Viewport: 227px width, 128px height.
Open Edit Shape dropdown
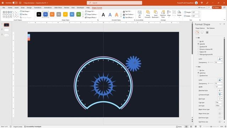tap(25, 11)
